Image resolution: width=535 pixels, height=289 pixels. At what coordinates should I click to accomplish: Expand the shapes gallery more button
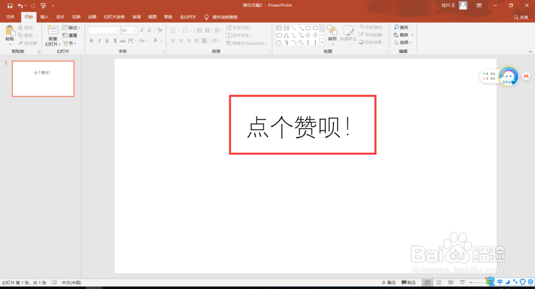coord(322,43)
